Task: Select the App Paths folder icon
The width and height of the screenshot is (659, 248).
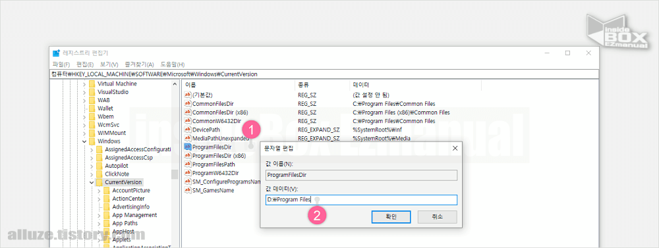Action: coord(106,223)
